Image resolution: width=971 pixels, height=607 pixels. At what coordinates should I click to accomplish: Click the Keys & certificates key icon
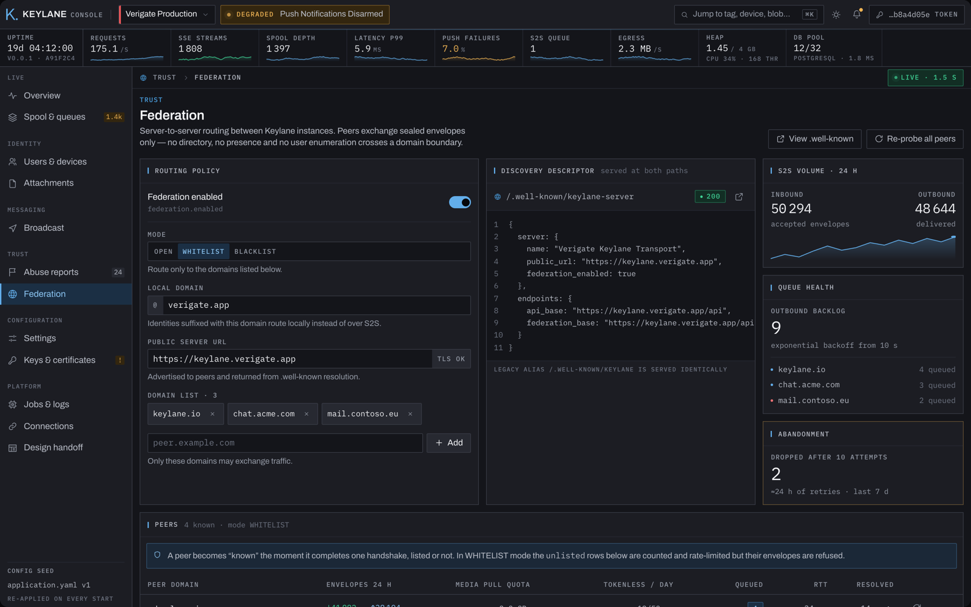[13, 361]
